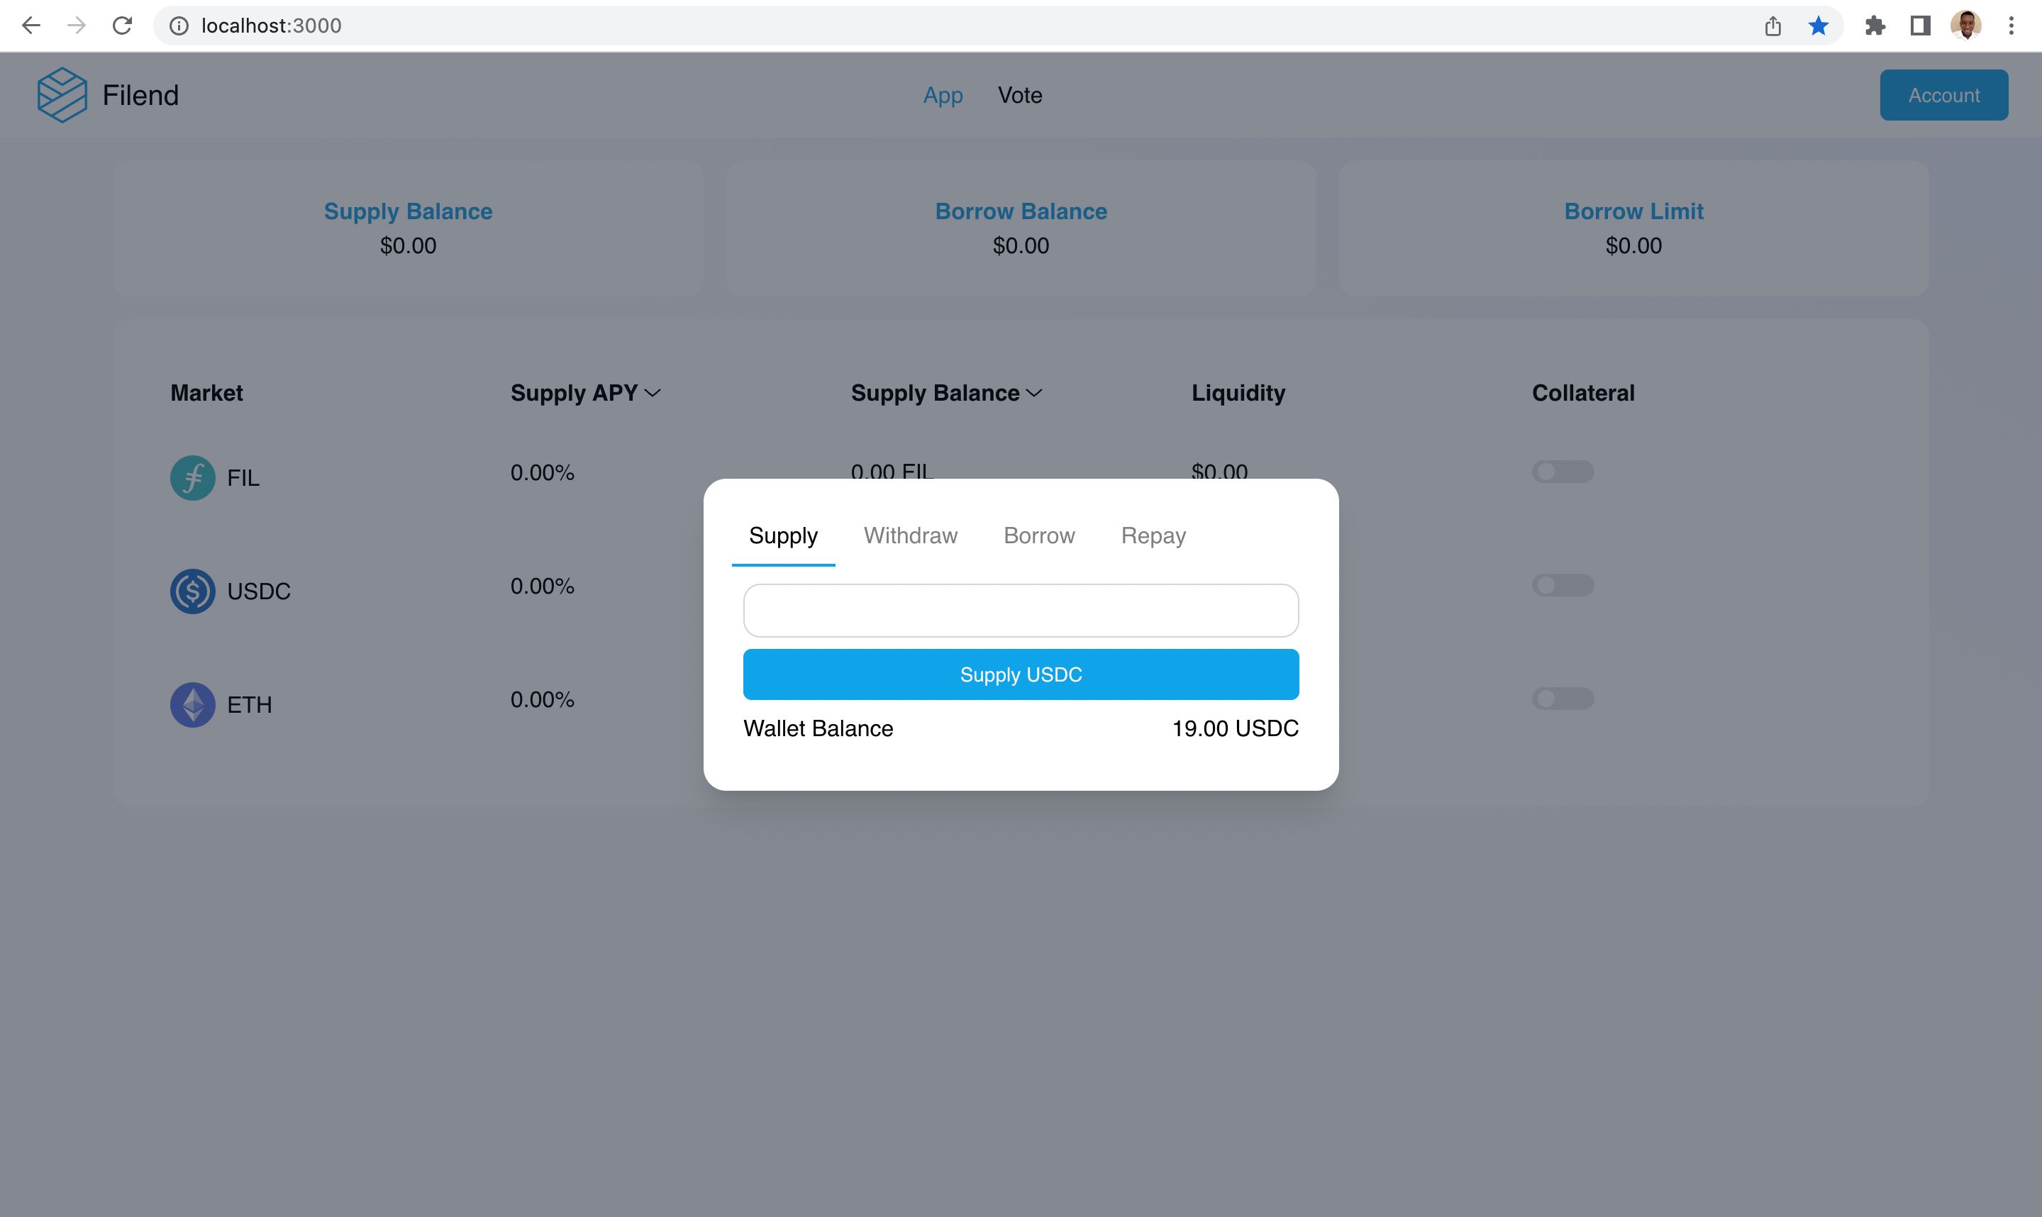Open the Vote navigation link
Image resolution: width=2042 pixels, height=1217 pixels.
coord(1020,95)
